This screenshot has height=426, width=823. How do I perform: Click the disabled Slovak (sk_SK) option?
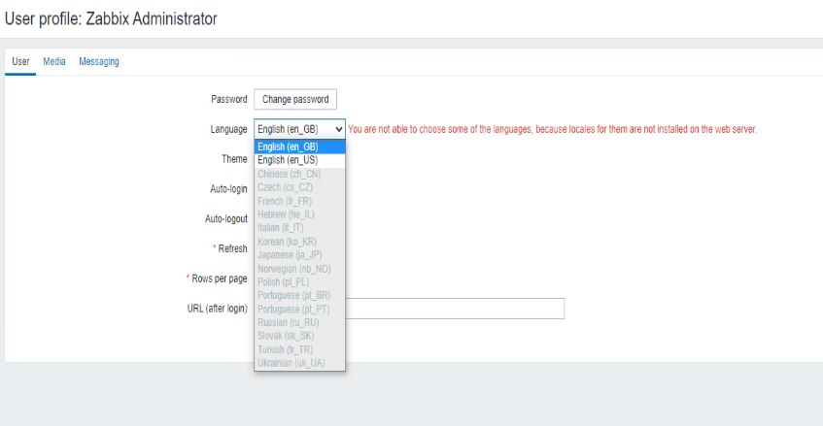tap(299, 336)
